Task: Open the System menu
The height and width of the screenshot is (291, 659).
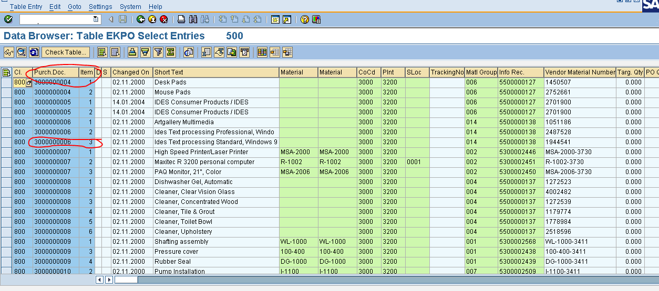Action: 130,7
